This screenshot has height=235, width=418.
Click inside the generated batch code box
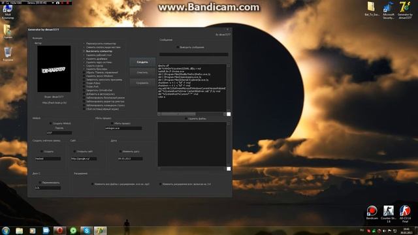pyautogui.click(x=192, y=88)
